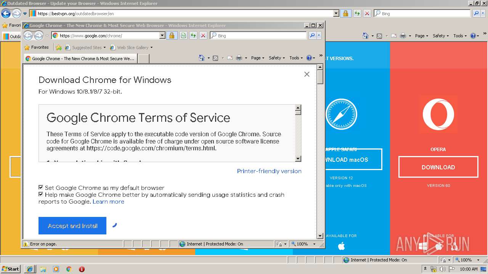Click the Terms of Service scrollbar up arrow
This screenshot has width=488, height=274.
[x=298, y=108]
